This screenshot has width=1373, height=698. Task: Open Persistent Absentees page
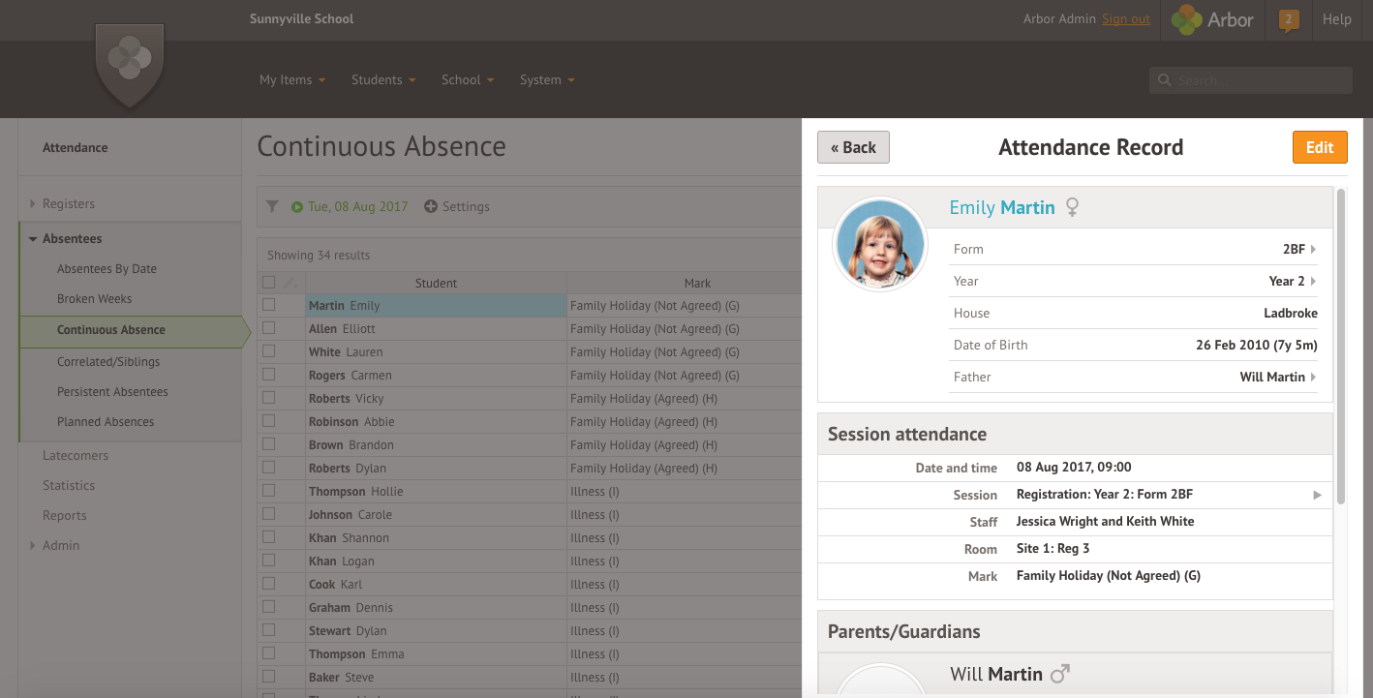click(x=112, y=391)
